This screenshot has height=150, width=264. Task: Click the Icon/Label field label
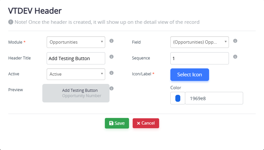tap(142, 74)
